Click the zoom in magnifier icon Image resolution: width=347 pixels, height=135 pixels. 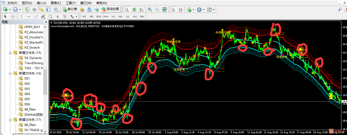click(x=150, y=10)
